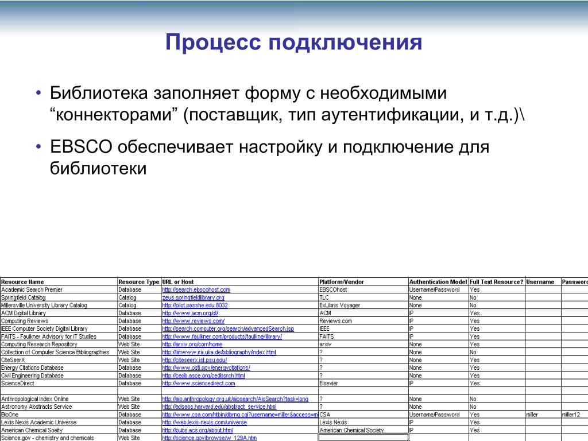Viewport: 588px width, 441px height.
Task: Click the 'Elsevier' vendor cell
Action: click(x=363, y=383)
